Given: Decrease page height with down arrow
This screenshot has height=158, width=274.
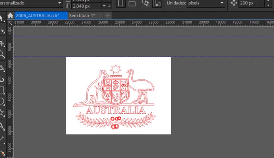Looking at the screenshot, I should pyautogui.click(x=104, y=6).
